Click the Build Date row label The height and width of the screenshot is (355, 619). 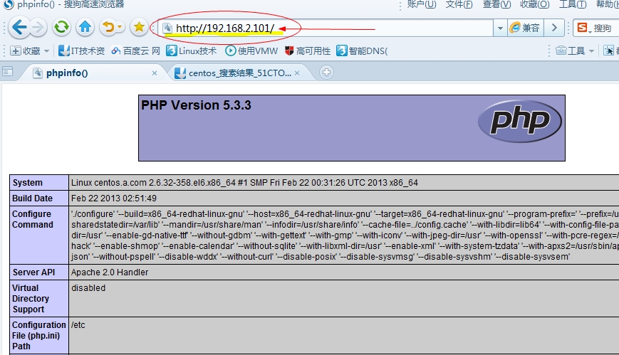tap(32, 198)
